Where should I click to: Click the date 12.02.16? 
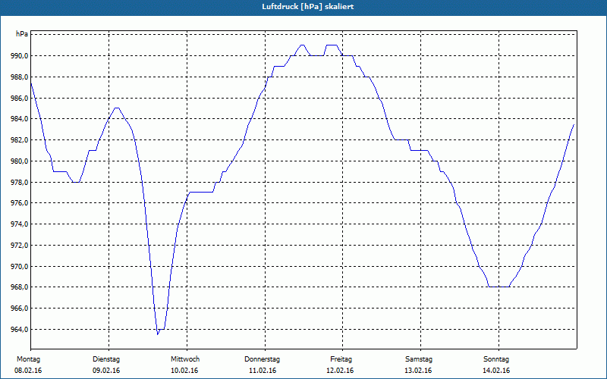point(340,371)
